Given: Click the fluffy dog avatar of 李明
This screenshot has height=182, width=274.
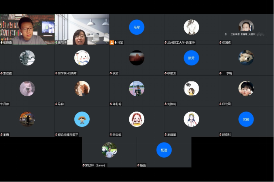Looking at the screenshot, I should tap(246, 58).
